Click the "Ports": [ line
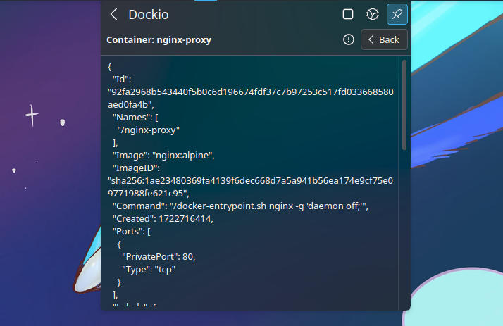 pyautogui.click(x=132, y=232)
